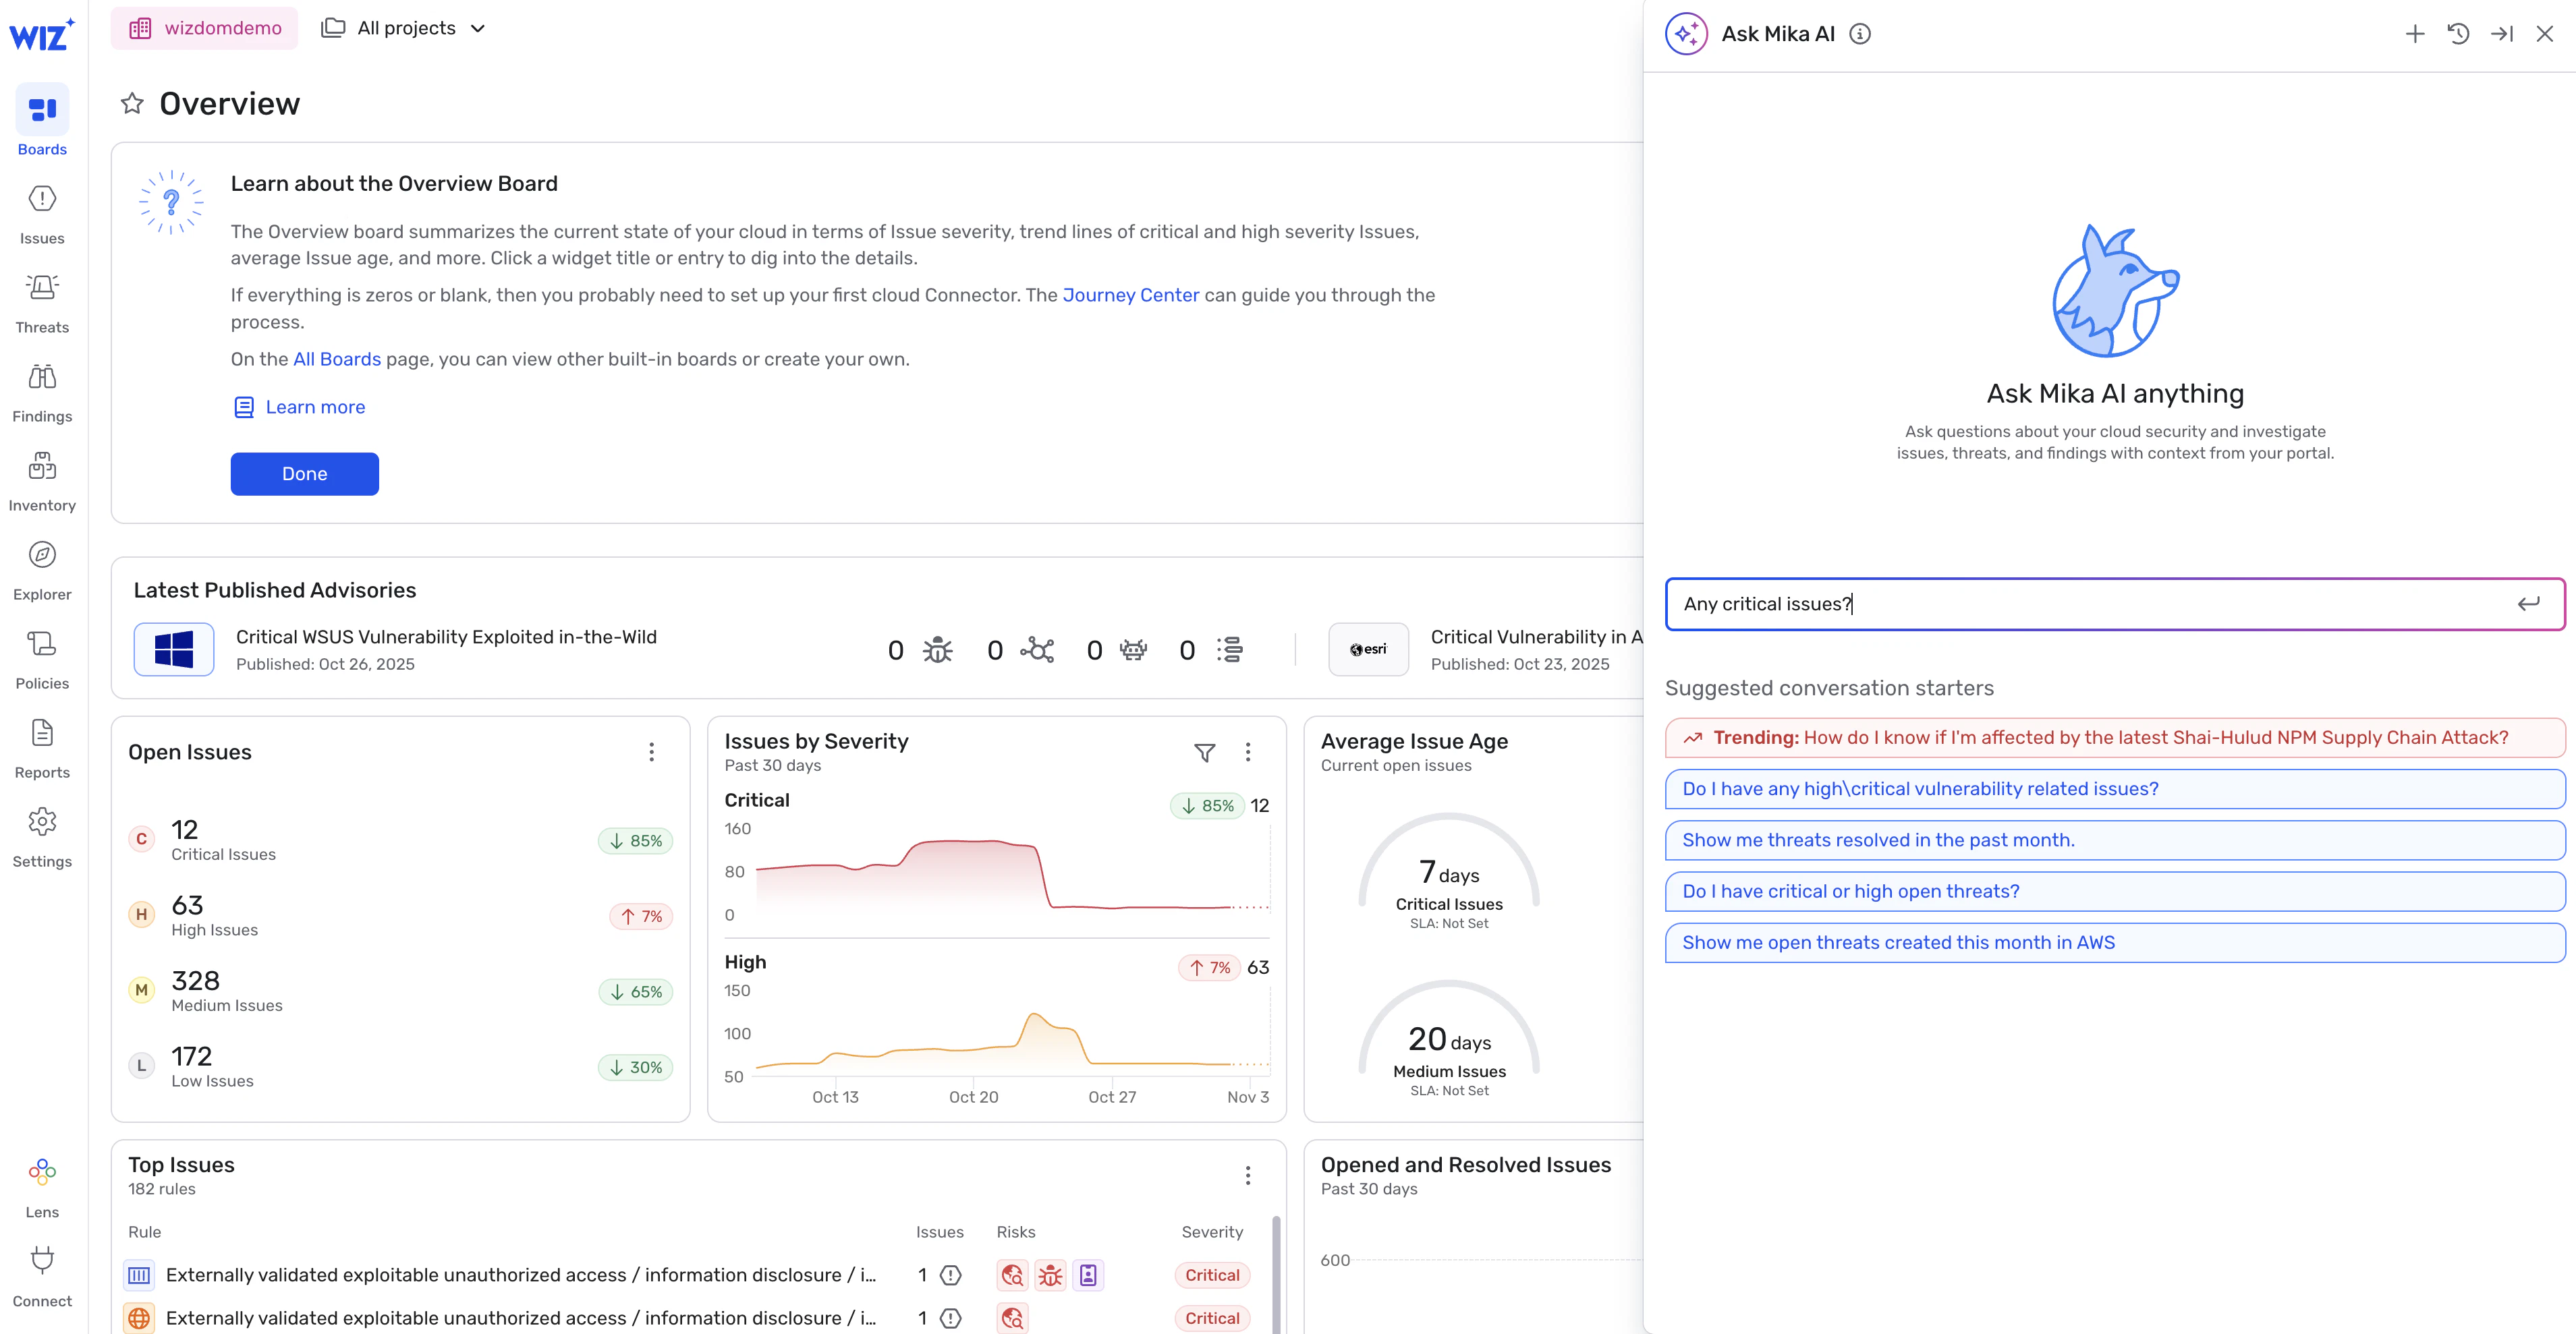Viewport: 2576px width, 1334px height.
Task: Open Open Issues widget three-dot menu
Action: [651, 753]
